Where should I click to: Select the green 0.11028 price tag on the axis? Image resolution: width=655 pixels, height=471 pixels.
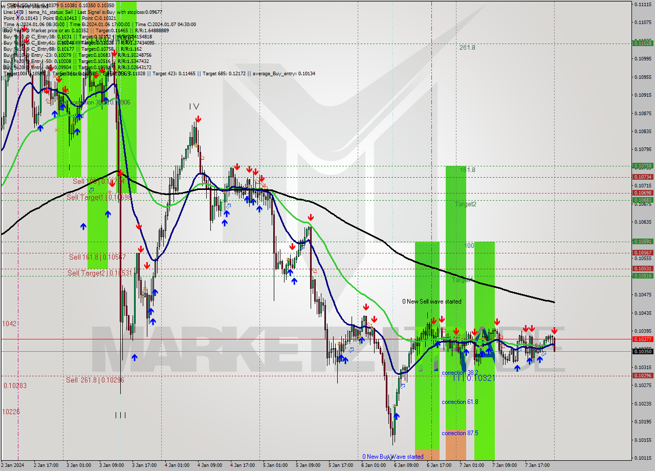click(643, 44)
